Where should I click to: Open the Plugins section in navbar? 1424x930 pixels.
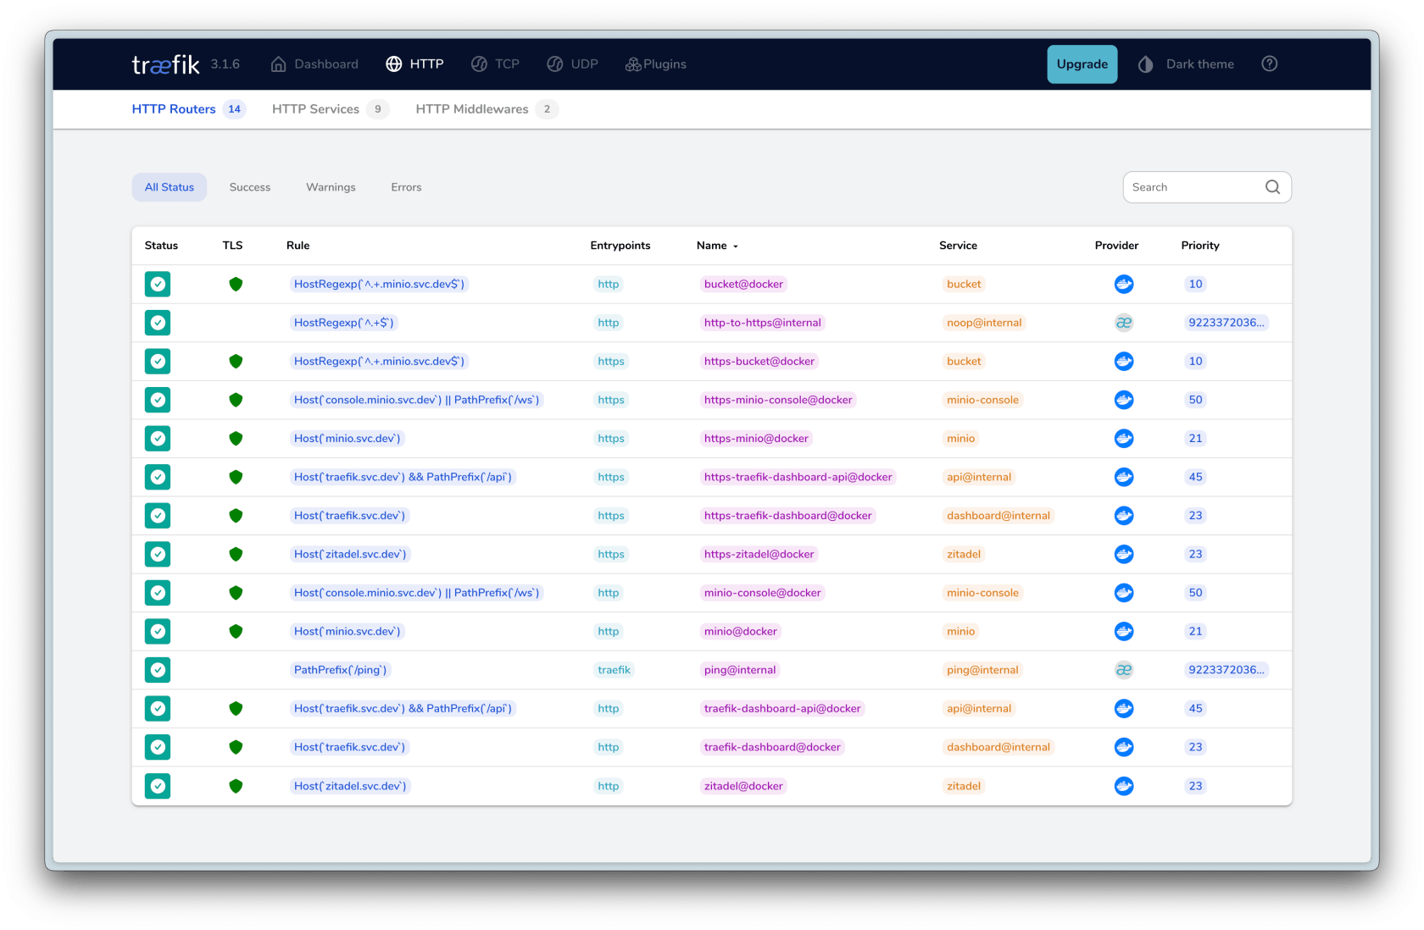point(656,64)
